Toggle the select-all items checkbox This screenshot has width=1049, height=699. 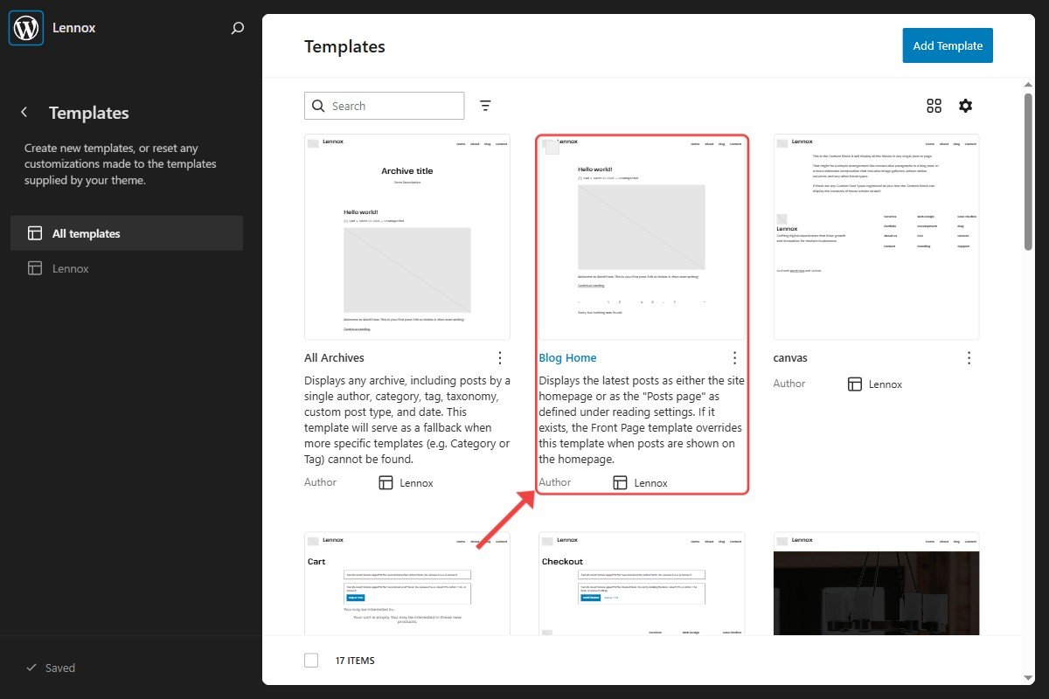point(311,661)
